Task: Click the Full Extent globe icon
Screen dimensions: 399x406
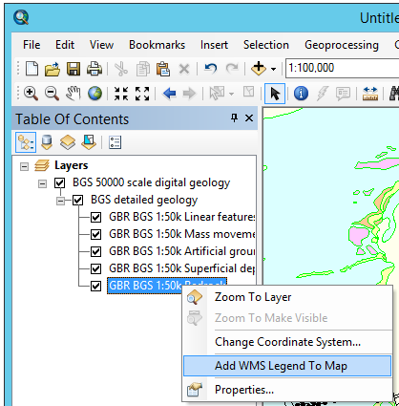Action: click(x=94, y=94)
